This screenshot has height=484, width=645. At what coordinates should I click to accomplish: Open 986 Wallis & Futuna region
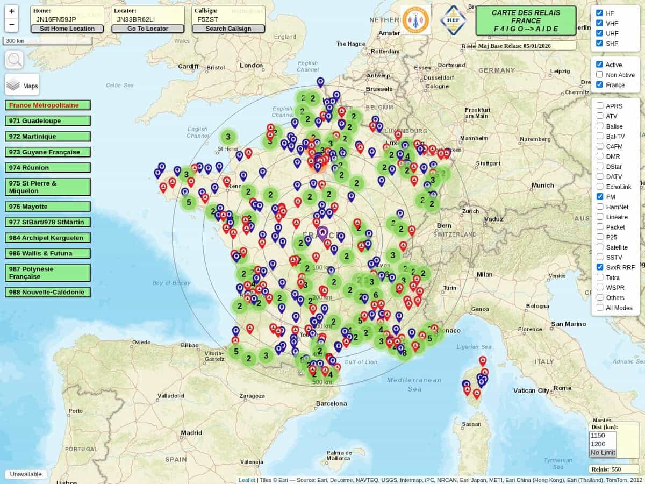[48, 253]
